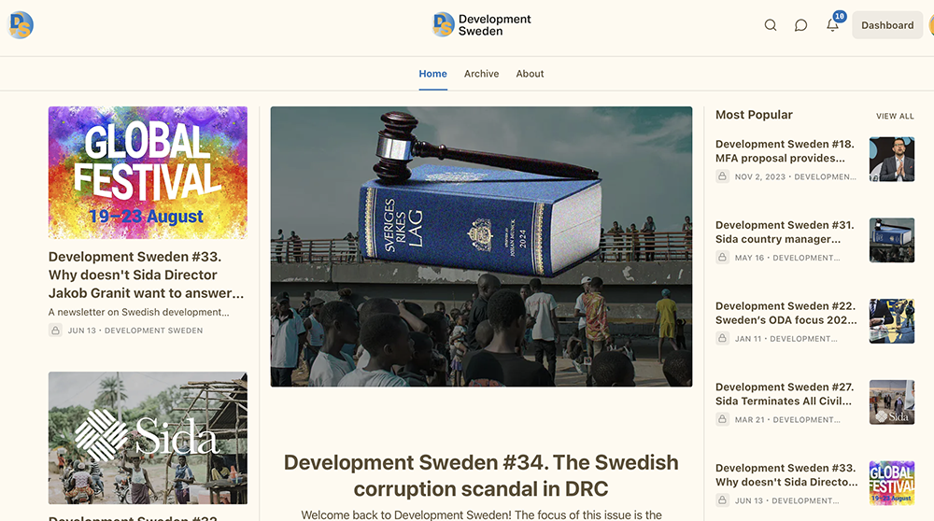Open the Dashboard button
Image resolution: width=934 pixels, height=521 pixels.
[x=887, y=25]
